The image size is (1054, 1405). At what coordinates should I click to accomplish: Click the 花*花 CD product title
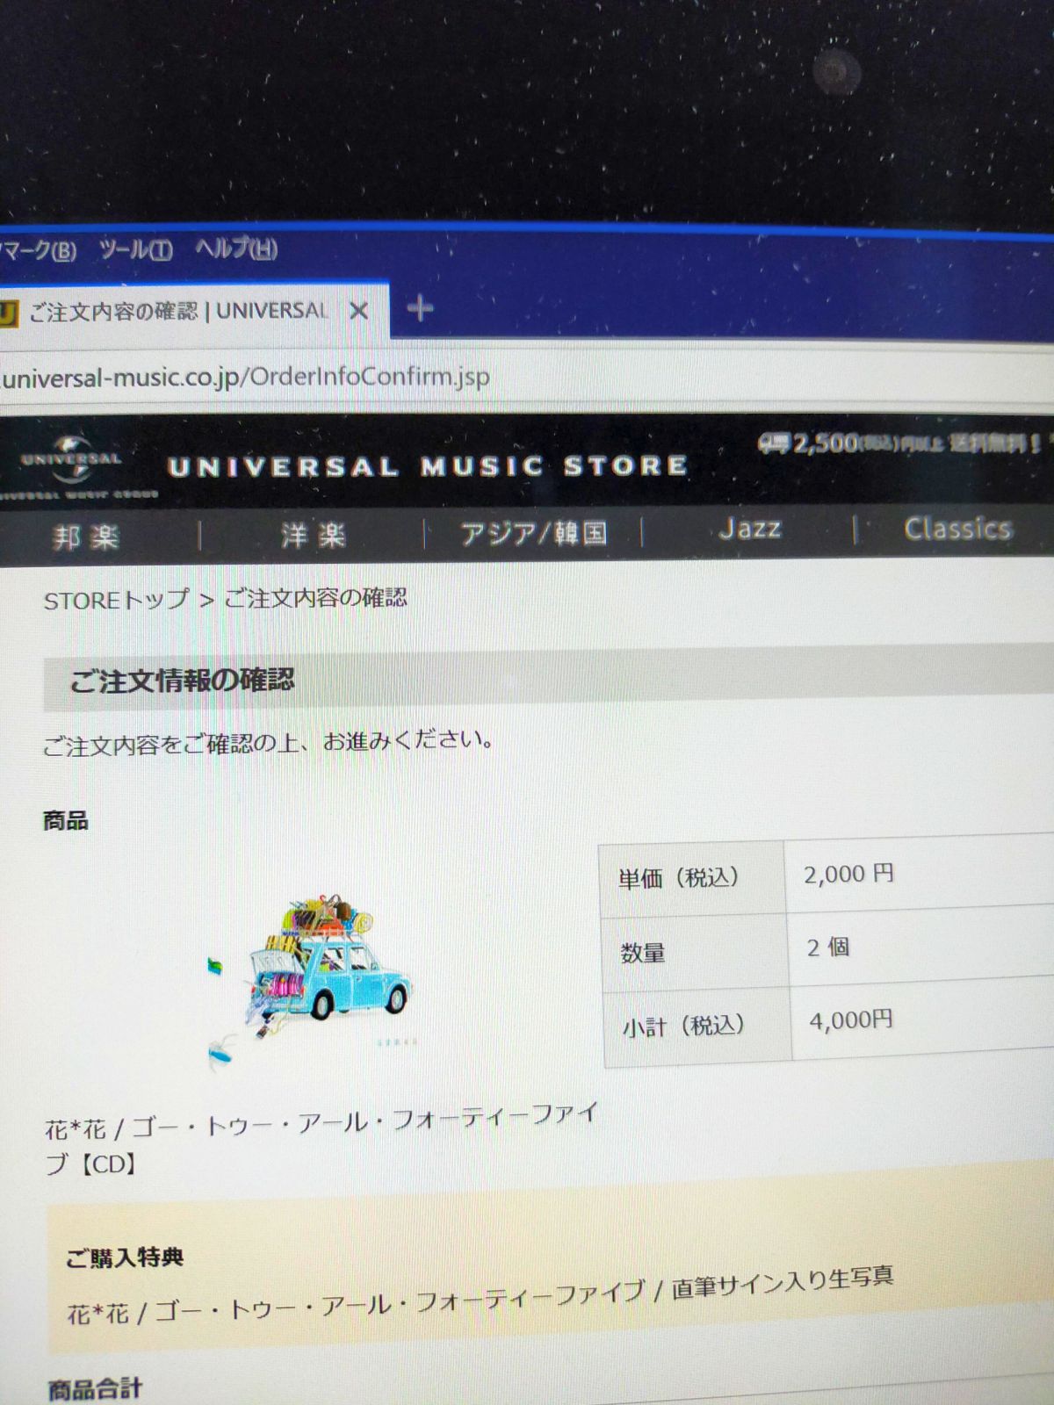pos(321,1140)
